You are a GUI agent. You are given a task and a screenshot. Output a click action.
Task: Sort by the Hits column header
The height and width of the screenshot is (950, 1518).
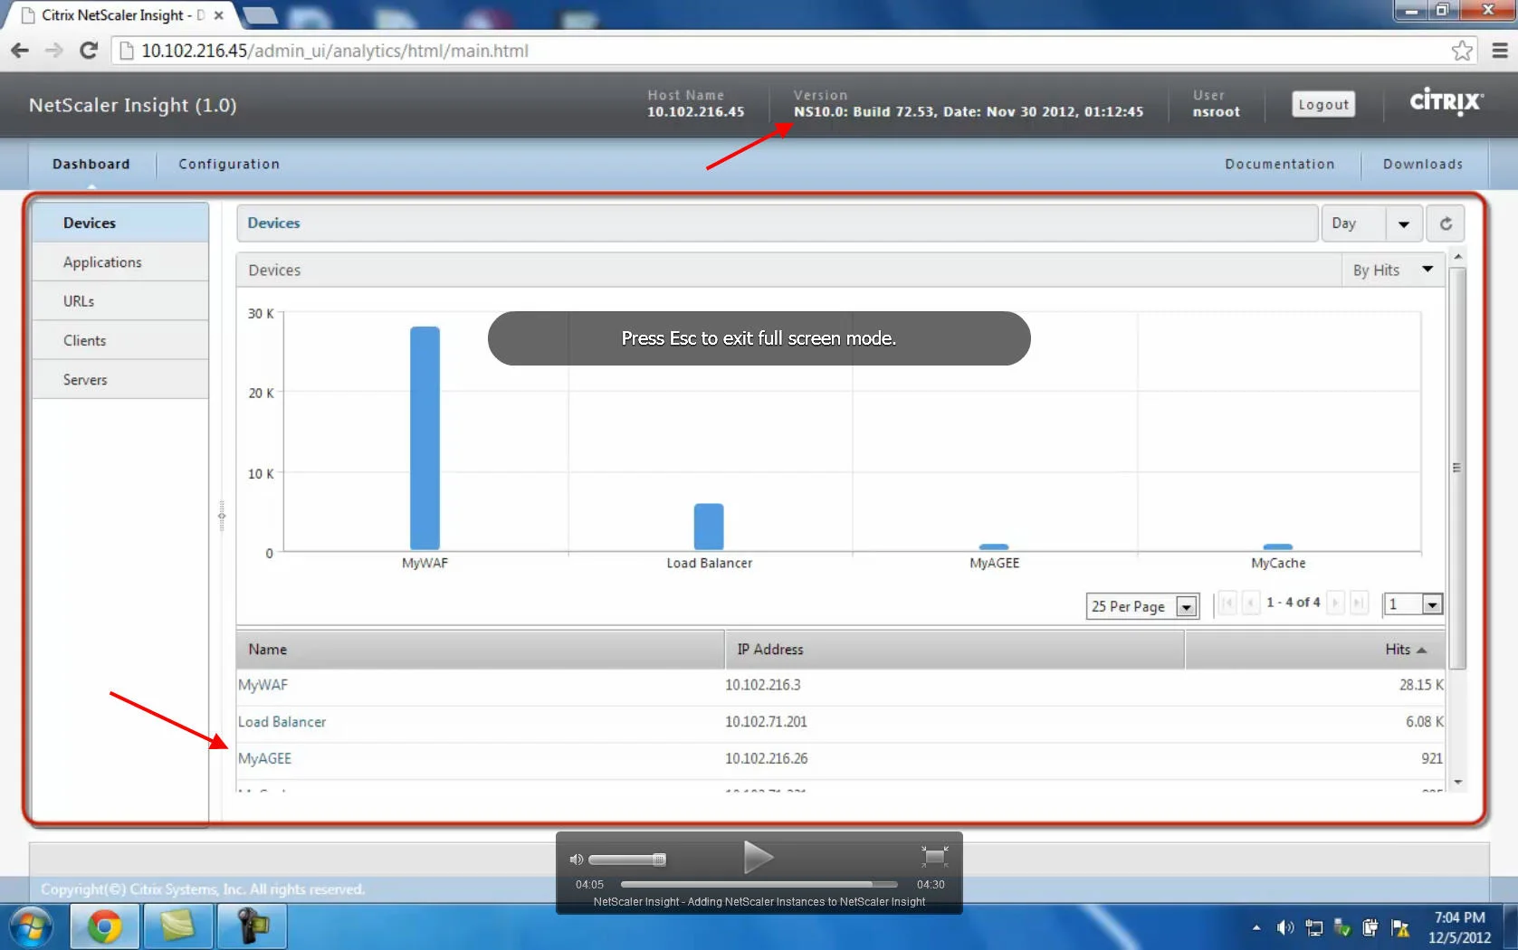click(1315, 650)
